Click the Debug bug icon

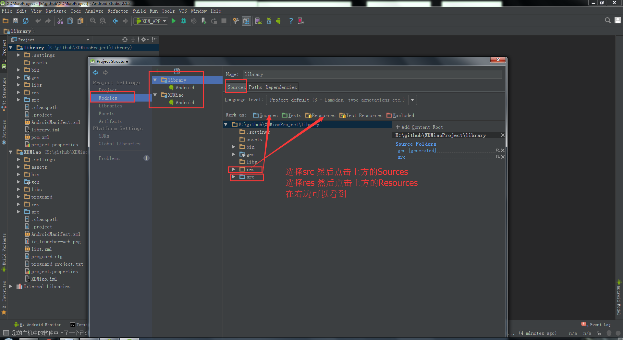coord(184,21)
